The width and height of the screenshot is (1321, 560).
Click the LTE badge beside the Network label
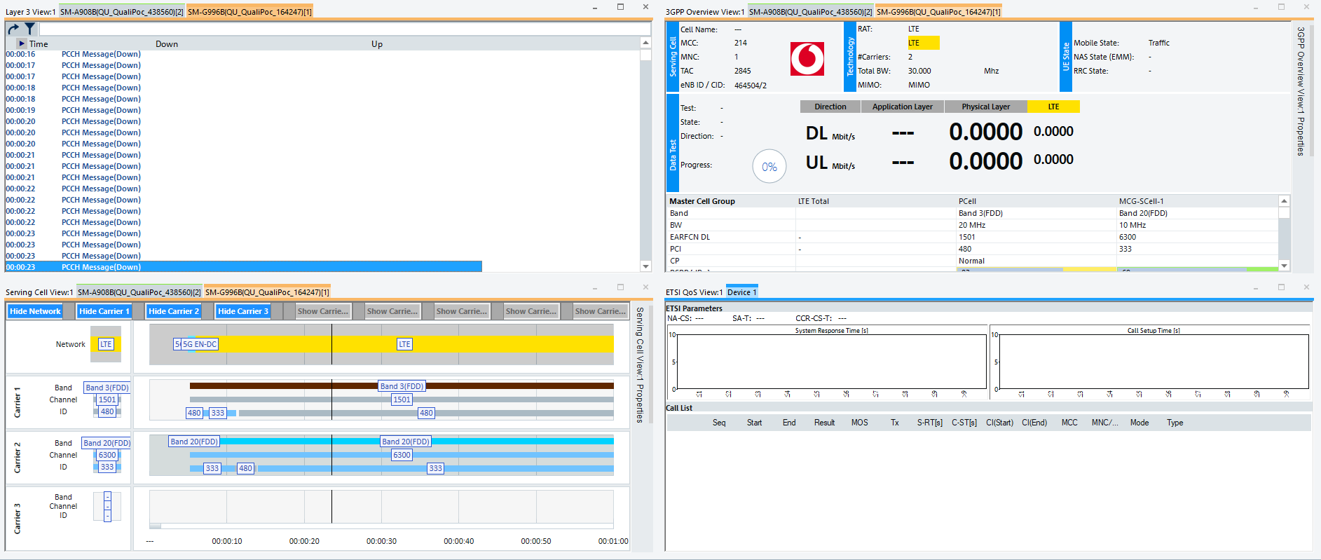pos(106,344)
